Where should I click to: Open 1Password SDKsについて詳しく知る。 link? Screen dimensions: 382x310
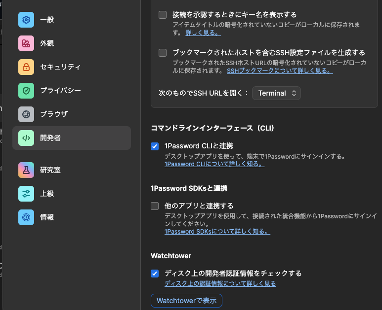pyautogui.click(x=217, y=232)
